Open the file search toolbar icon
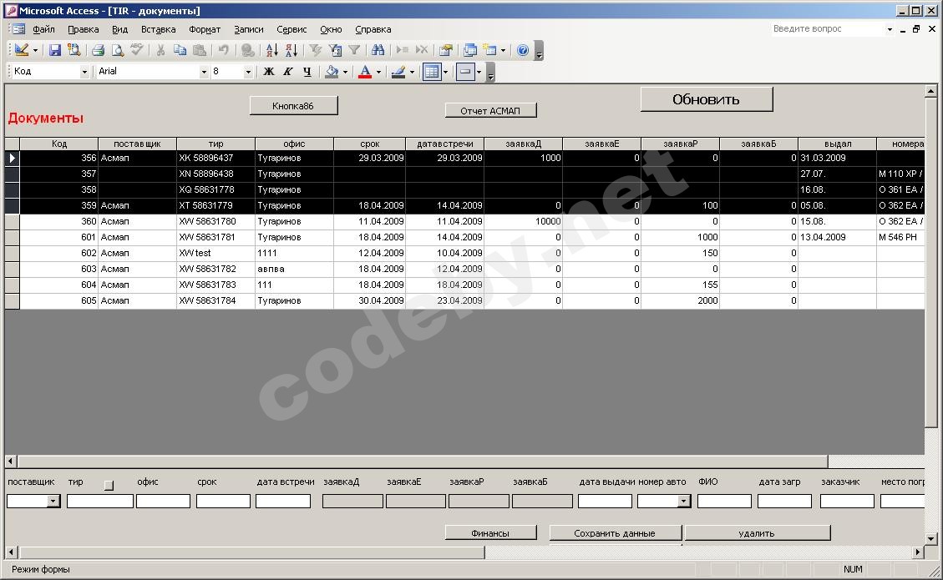This screenshot has height=580, width=943. tap(74, 50)
